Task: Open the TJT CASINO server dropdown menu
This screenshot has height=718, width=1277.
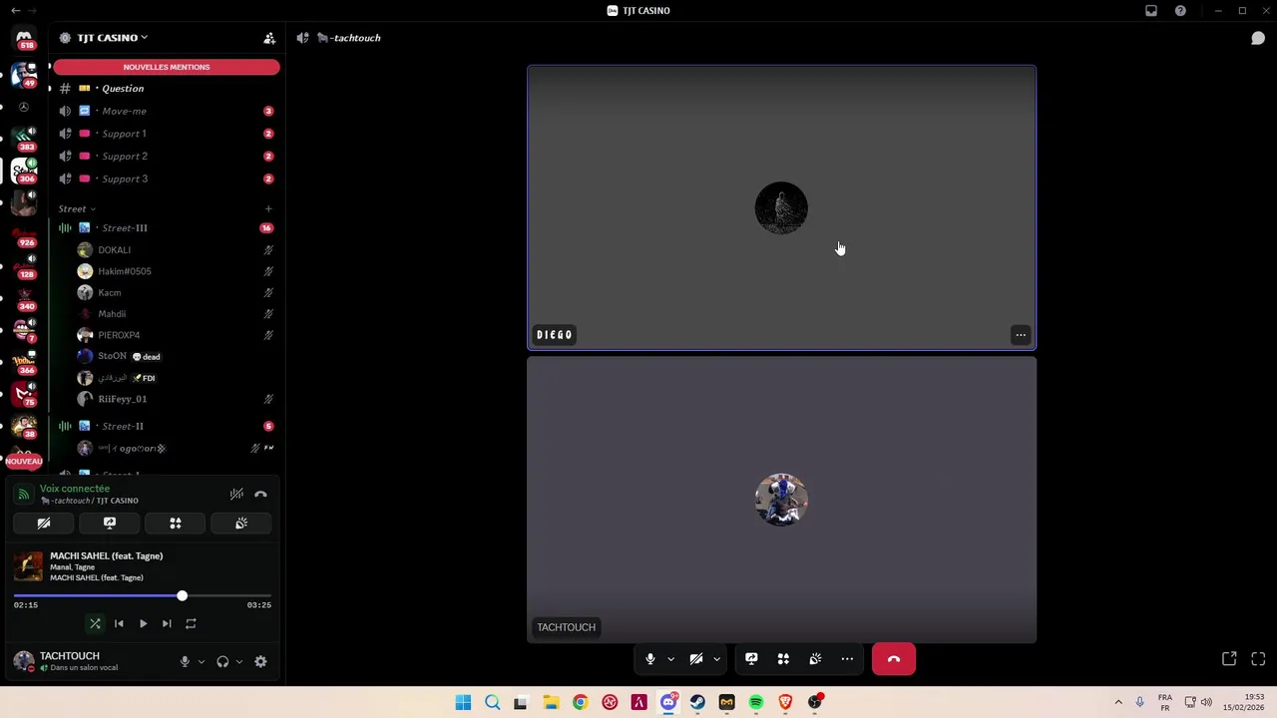Action: 112,38
